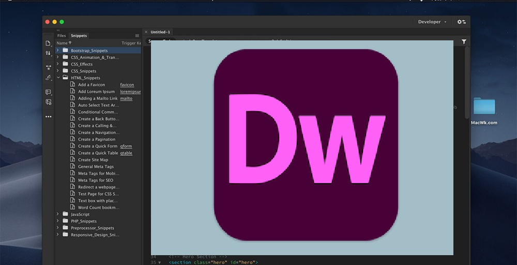Expand the CSS_Snippets folder
The width and height of the screenshot is (517, 265).
tap(58, 71)
